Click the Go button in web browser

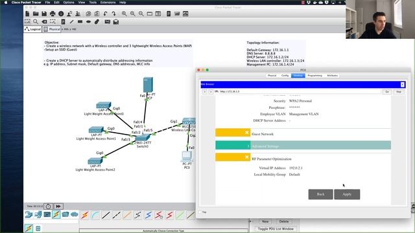(387, 92)
